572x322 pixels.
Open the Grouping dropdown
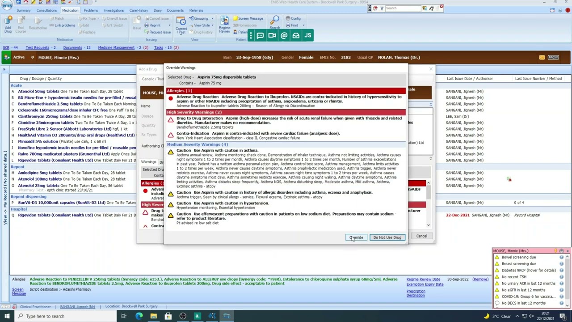201,18
